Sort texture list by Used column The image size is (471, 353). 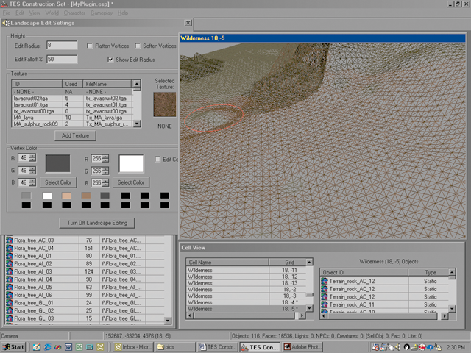[71, 84]
